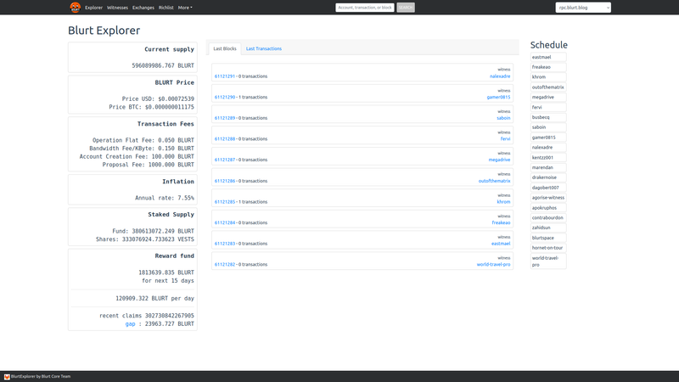Select khrom in the Schedule list
The width and height of the screenshot is (679, 382).
(x=548, y=77)
